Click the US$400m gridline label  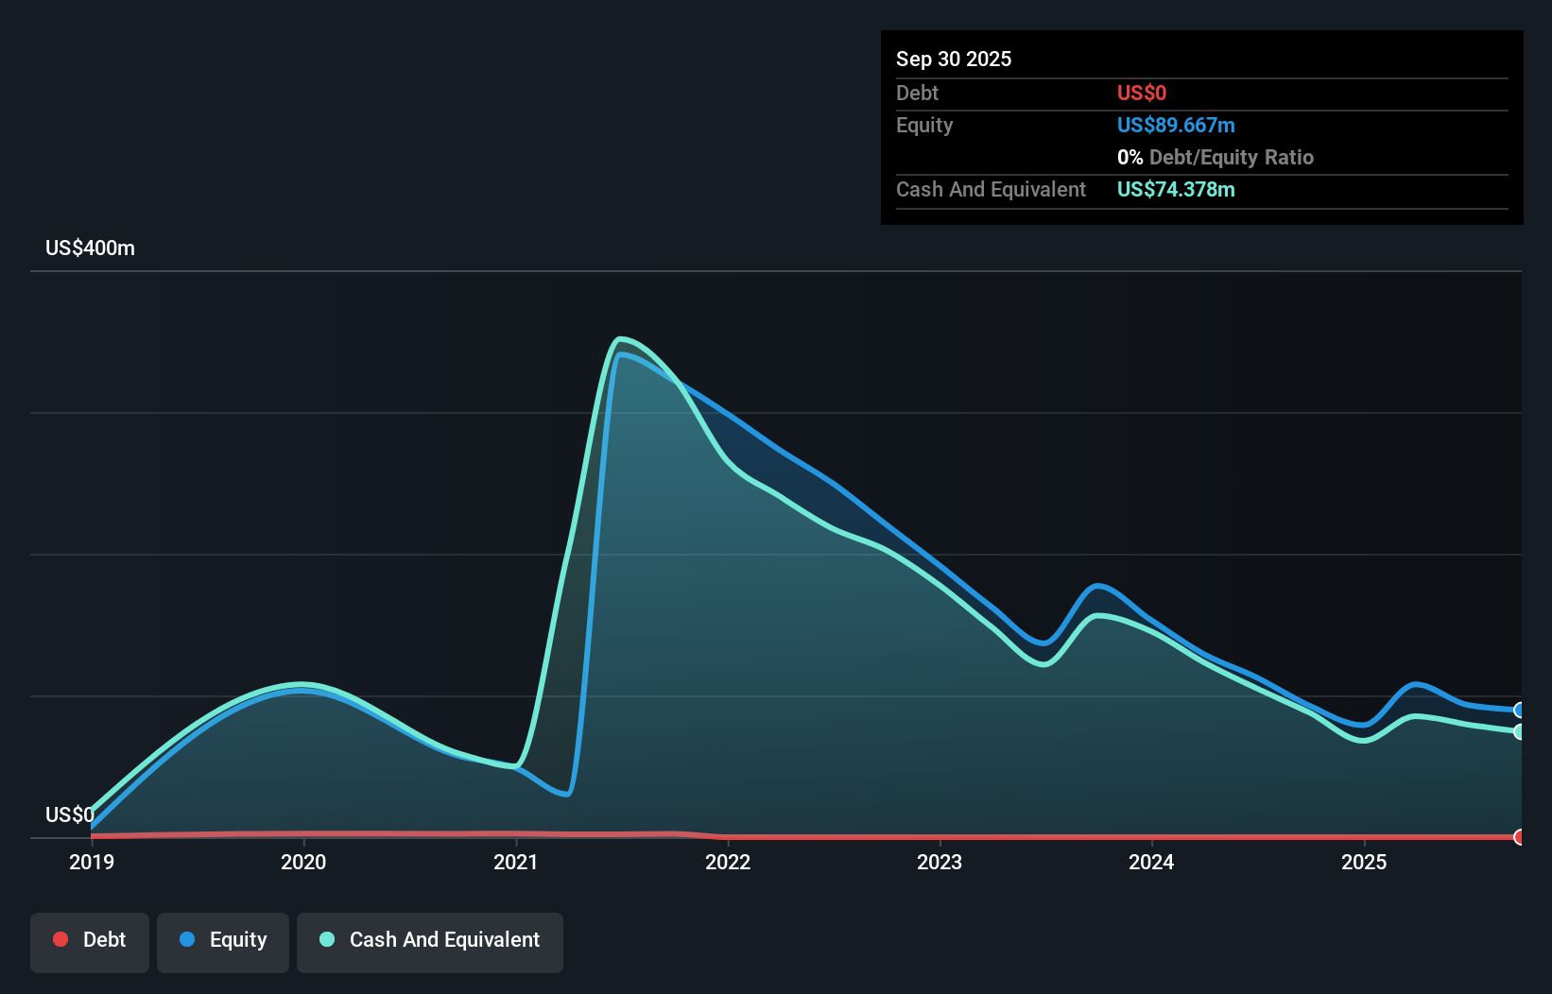click(90, 248)
